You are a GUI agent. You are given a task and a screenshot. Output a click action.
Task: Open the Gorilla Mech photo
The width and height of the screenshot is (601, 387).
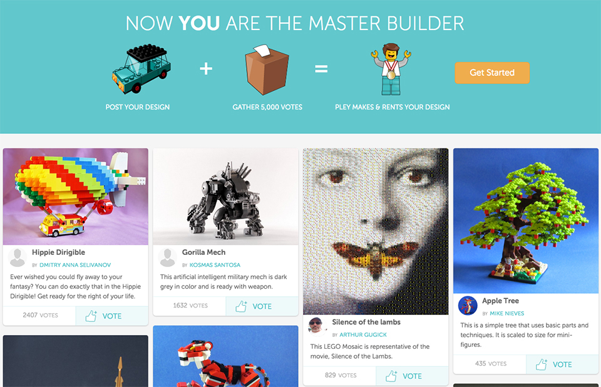coord(225,197)
